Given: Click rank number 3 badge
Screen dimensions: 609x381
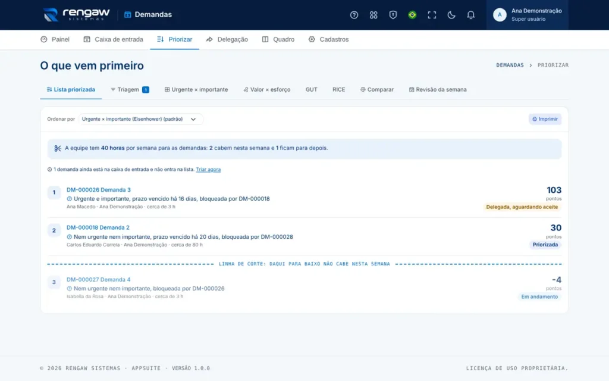Looking at the screenshot, I should (54, 282).
